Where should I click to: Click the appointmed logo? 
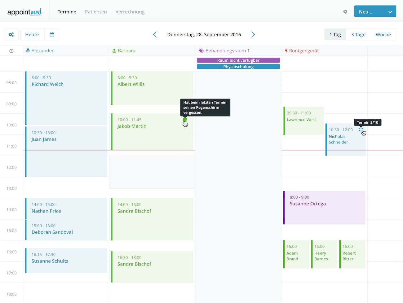click(x=25, y=12)
